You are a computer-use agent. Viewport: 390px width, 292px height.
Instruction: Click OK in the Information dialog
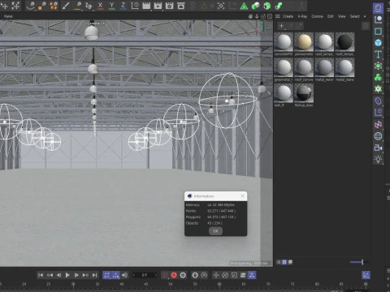coord(215,231)
